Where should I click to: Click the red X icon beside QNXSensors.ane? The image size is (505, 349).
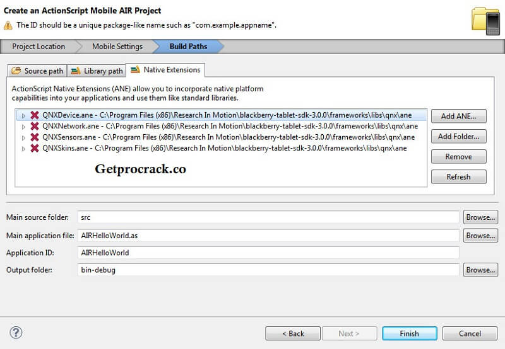coord(35,137)
